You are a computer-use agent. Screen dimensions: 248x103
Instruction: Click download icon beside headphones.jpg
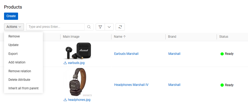65,100
